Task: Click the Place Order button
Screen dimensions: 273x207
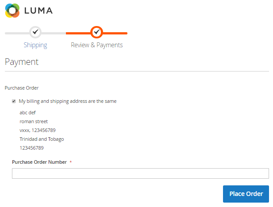Action: click(246, 194)
